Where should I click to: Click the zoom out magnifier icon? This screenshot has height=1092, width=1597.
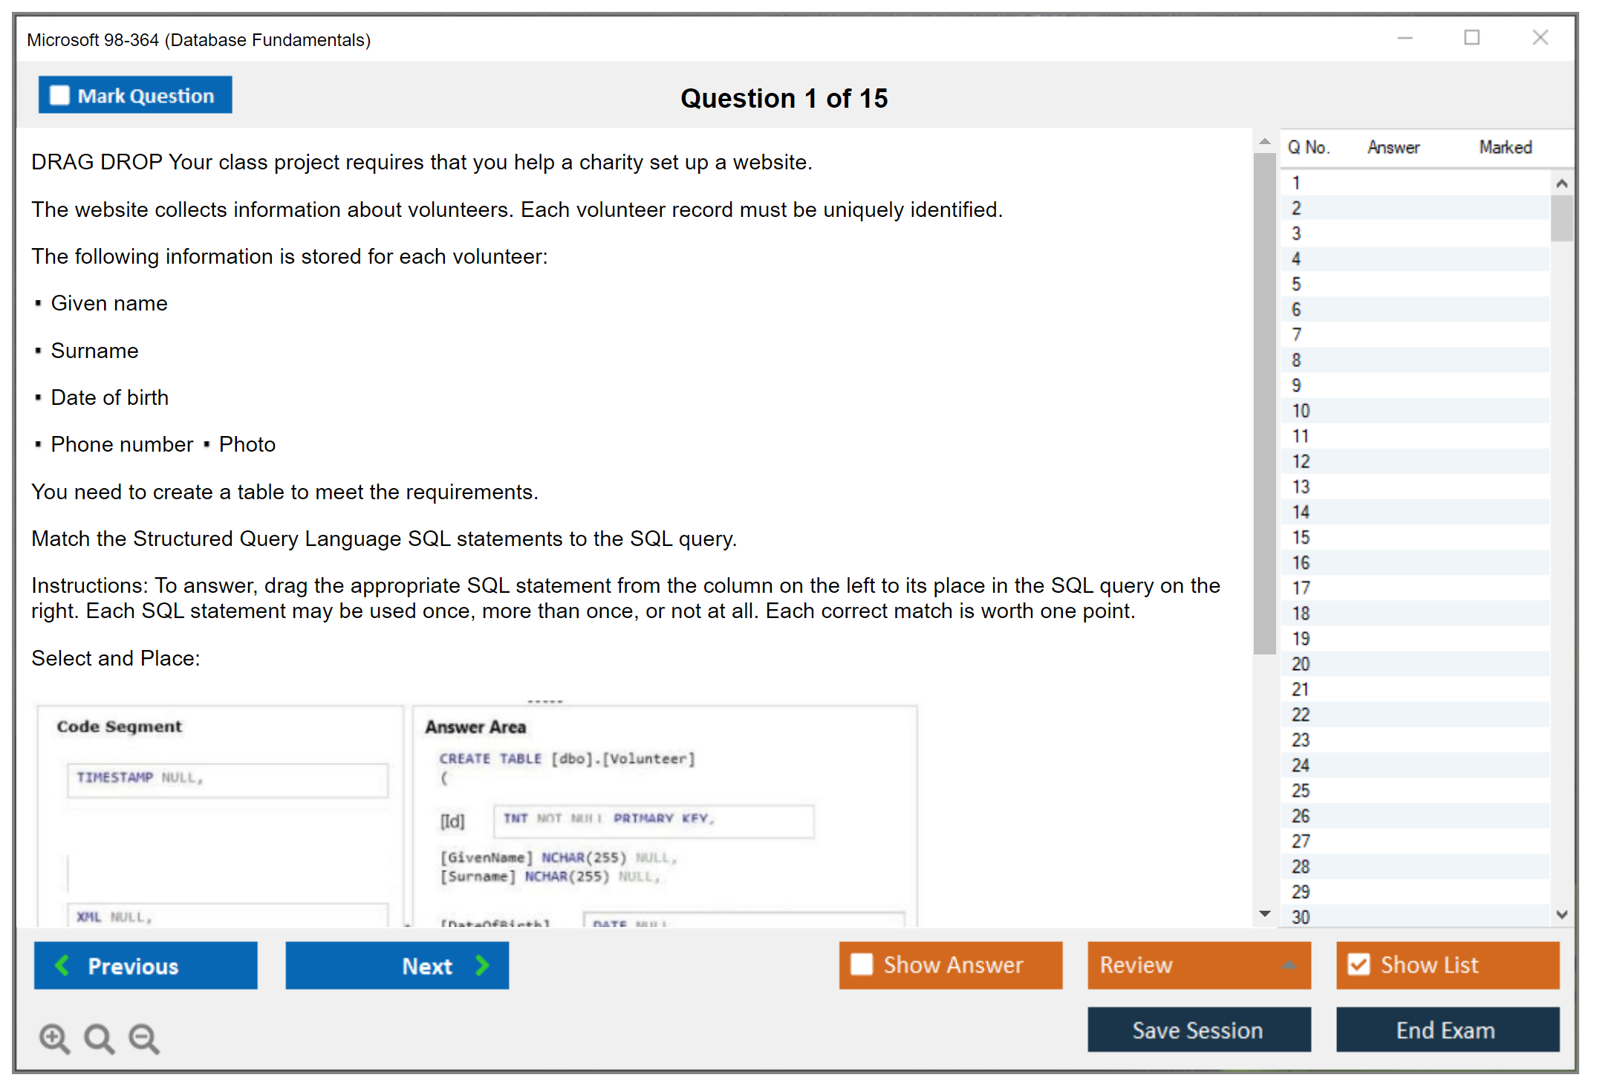(x=143, y=1038)
